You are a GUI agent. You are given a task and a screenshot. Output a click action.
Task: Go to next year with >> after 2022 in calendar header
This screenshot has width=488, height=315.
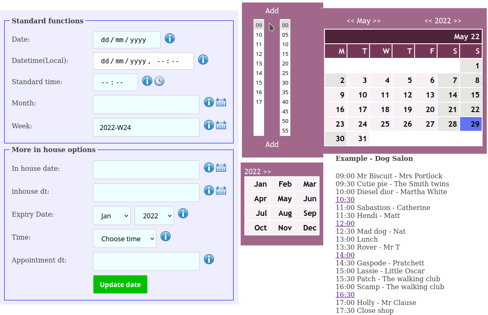point(457,21)
